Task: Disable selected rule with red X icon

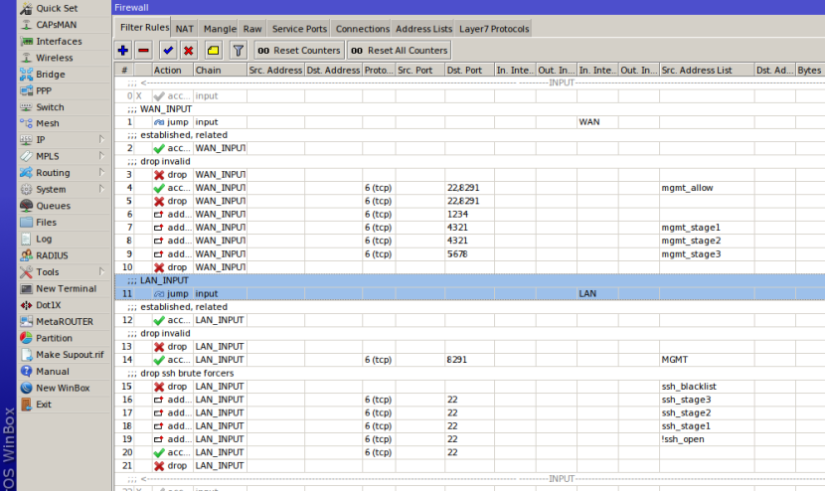Action: pos(188,50)
